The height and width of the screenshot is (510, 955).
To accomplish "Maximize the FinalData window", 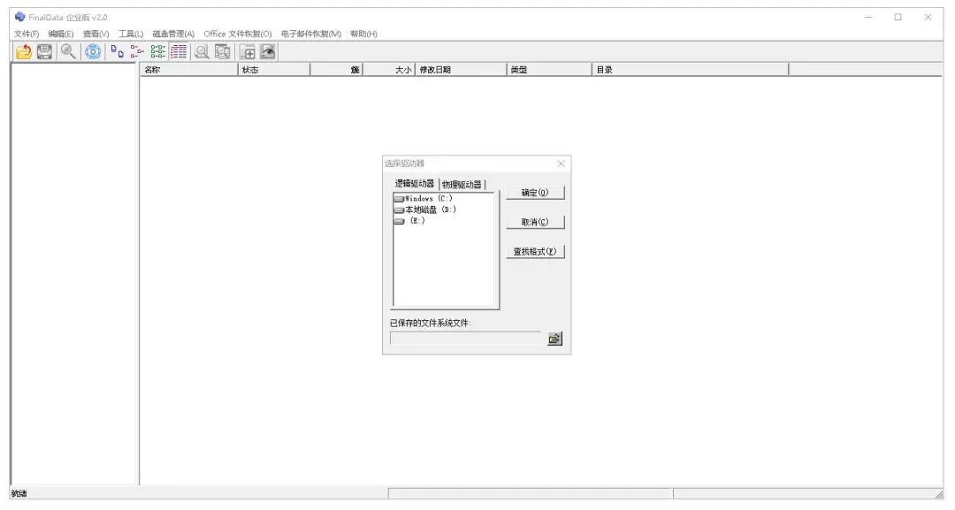I will coord(898,18).
